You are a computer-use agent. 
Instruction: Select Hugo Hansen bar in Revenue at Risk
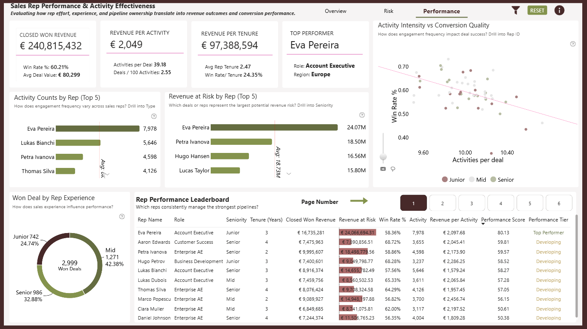pyautogui.click(x=230, y=156)
